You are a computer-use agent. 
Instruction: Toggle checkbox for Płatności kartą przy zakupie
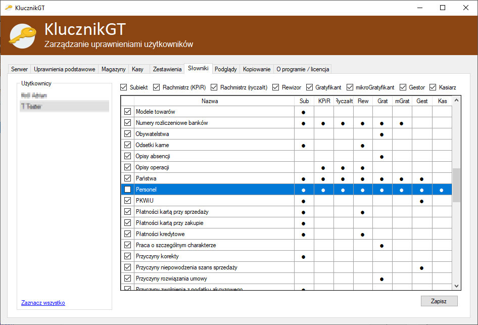tap(128, 223)
